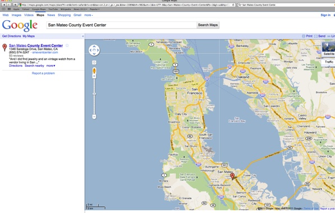Open the Get Directions link
Viewport: 335px width, 213px height.
(x=12, y=36)
